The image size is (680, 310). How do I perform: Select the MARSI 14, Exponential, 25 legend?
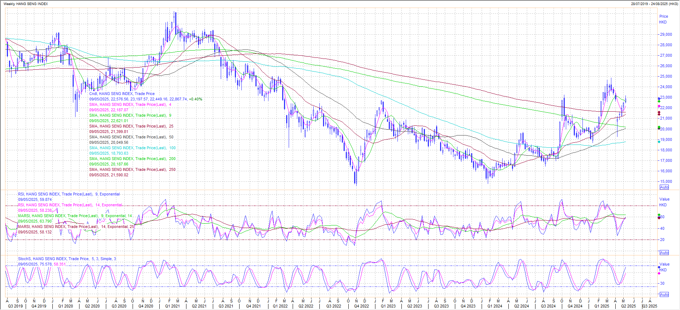click(x=76, y=227)
